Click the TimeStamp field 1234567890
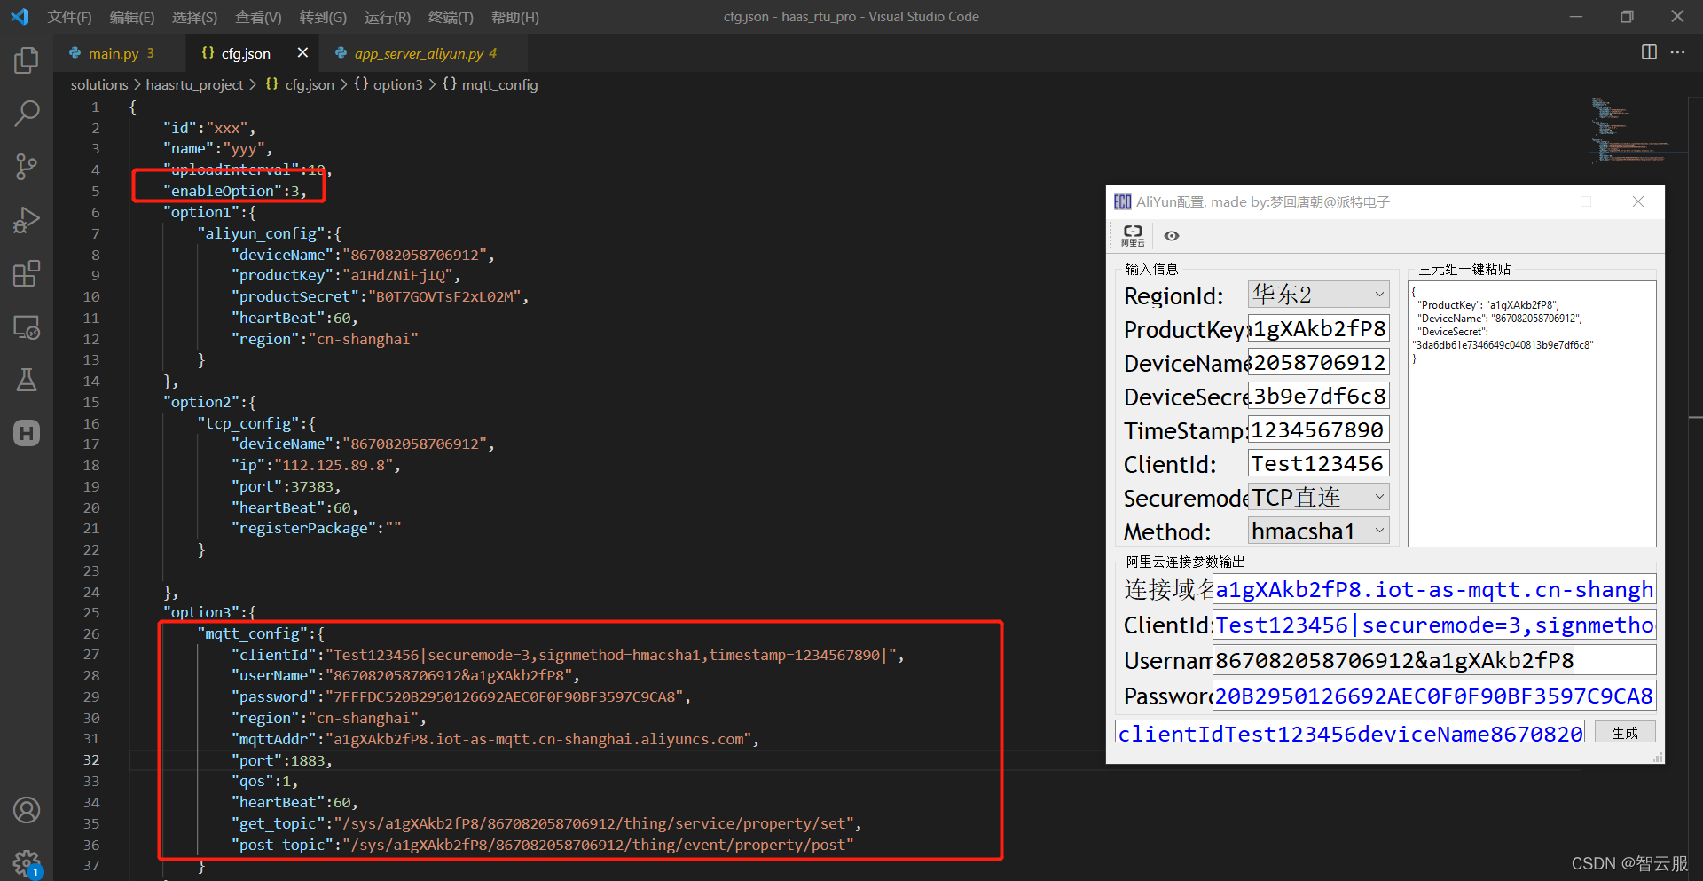This screenshot has height=881, width=1703. [1318, 429]
